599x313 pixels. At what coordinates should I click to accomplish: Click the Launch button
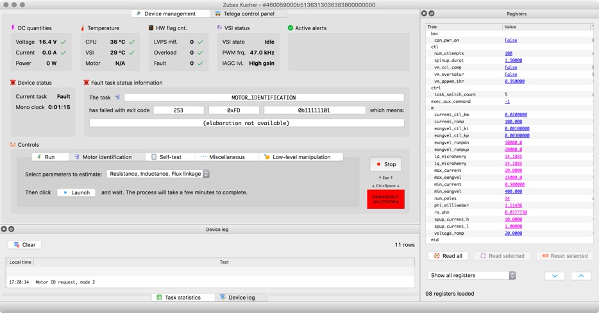[76, 192]
